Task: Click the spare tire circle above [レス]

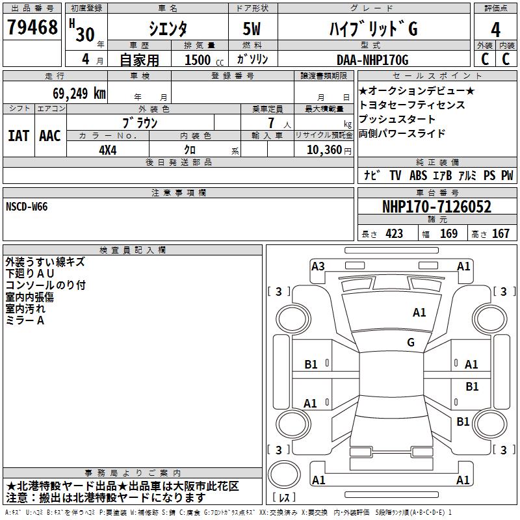Action: coord(284,474)
